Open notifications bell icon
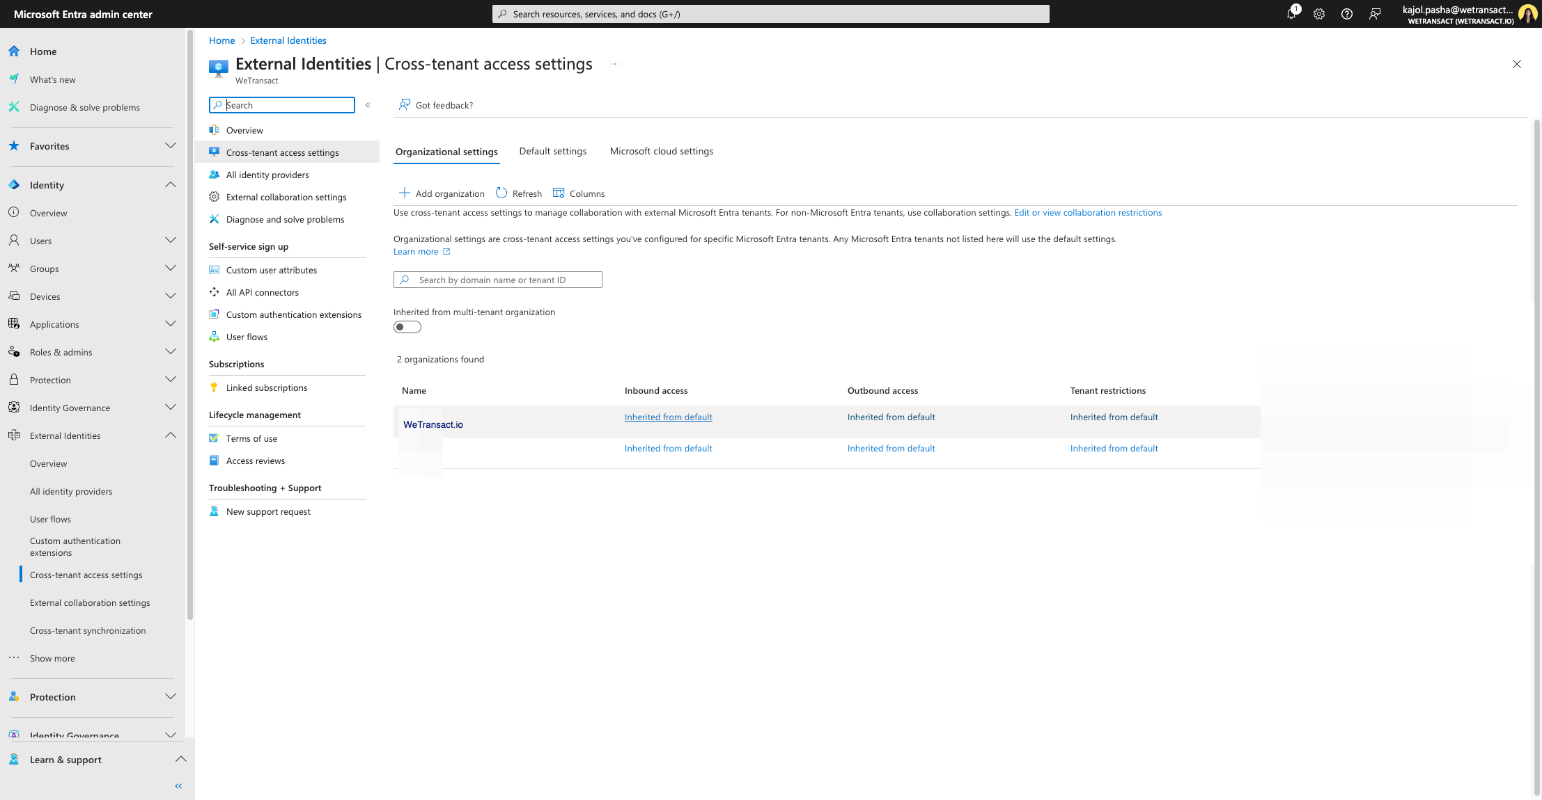The width and height of the screenshot is (1542, 800). coord(1291,14)
